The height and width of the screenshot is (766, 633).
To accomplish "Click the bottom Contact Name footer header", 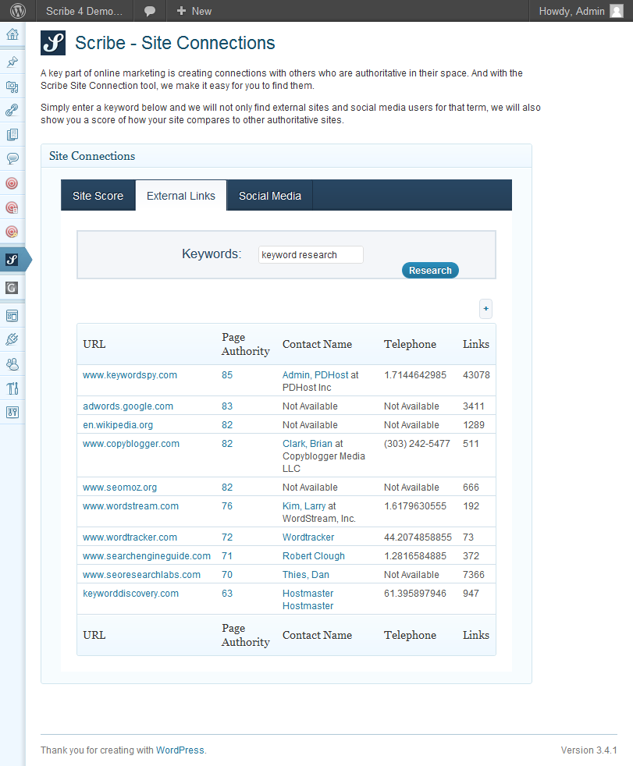I will tap(317, 635).
